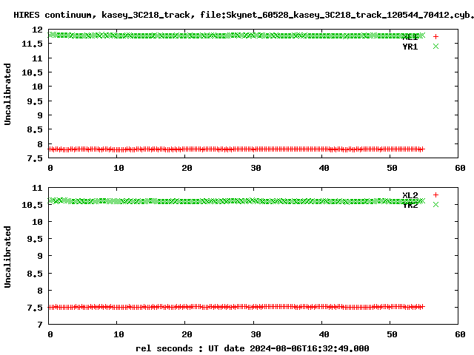Image resolution: width=474 pixels, height=355 pixels.
Task: Click the red plus marker beside XL1 legend
Action: [435, 37]
